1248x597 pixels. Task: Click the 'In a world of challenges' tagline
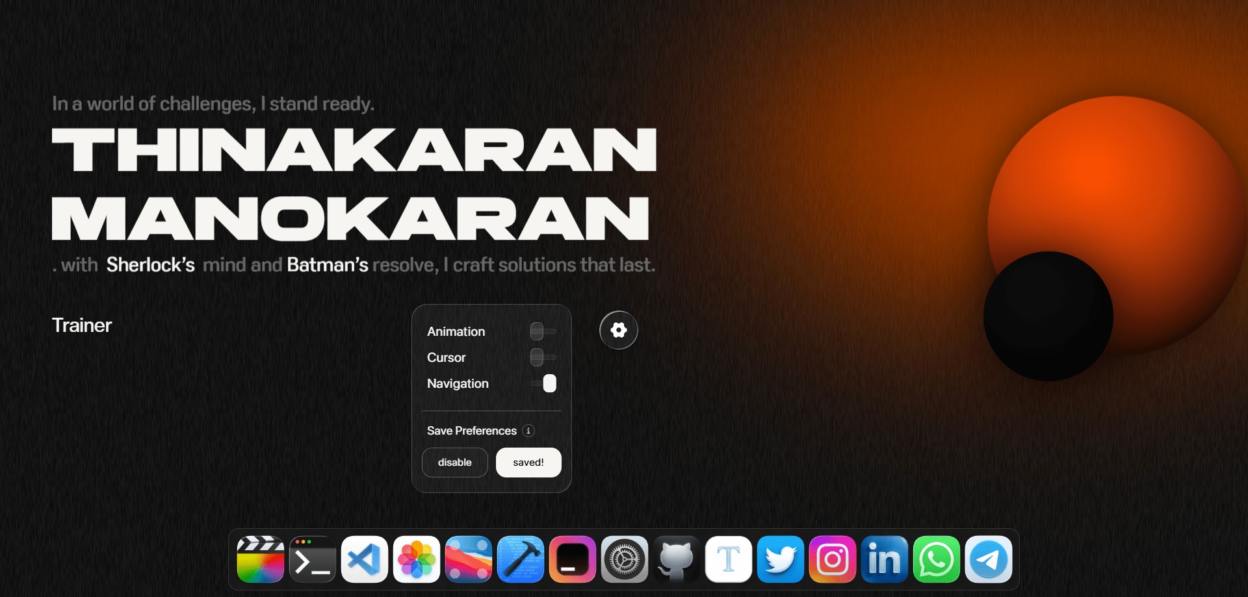coord(213,104)
